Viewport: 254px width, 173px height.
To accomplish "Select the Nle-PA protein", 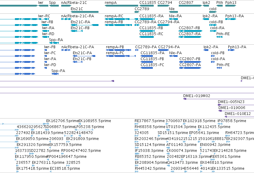I will 173,56.
